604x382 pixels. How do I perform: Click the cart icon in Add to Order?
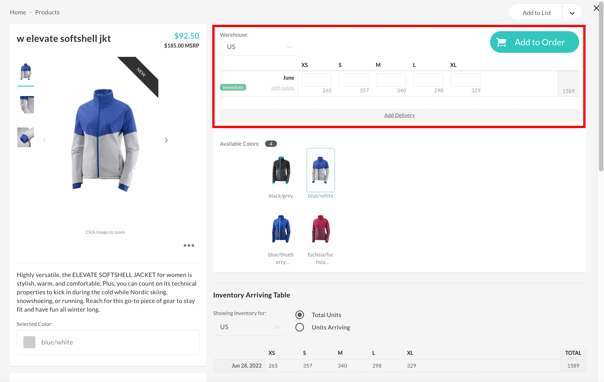[501, 42]
